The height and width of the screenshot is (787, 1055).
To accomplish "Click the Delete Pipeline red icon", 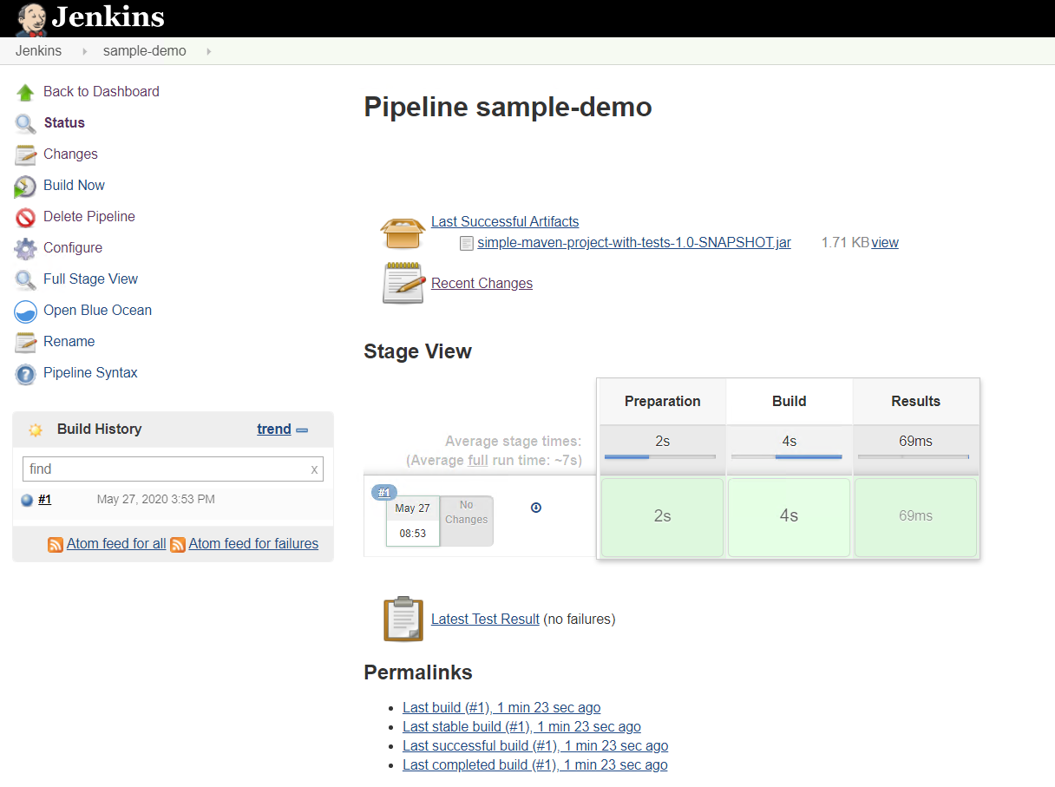I will pyautogui.click(x=26, y=217).
